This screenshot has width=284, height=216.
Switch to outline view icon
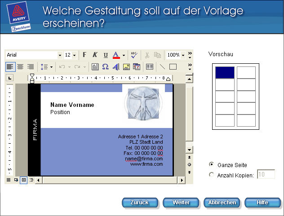click(31, 180)
